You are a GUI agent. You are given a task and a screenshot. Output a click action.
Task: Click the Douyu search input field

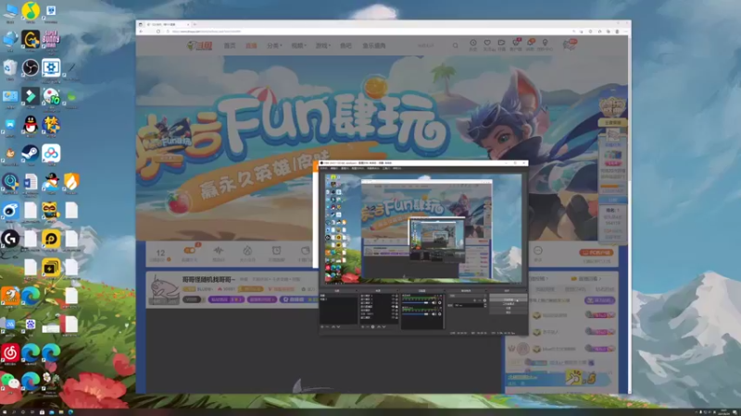tap(431, 45)
